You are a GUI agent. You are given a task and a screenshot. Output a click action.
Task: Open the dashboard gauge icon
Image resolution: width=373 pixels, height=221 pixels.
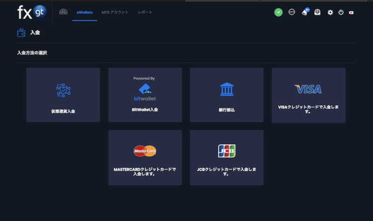coord(63,12)
